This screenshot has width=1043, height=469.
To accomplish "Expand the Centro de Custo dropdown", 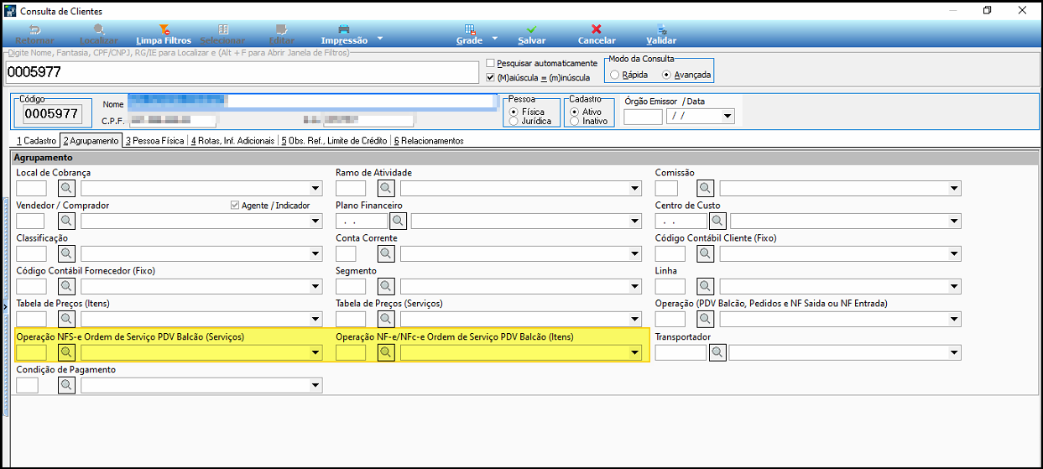I will [x=955, y=221].
